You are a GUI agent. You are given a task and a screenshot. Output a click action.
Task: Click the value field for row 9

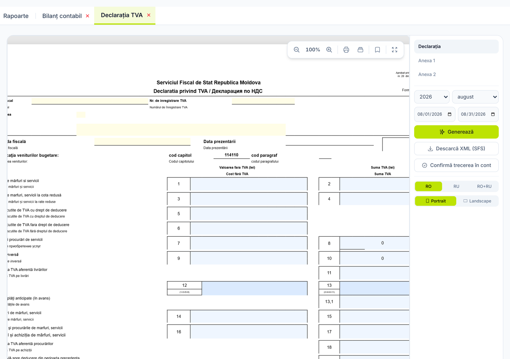tap(249, 258)
